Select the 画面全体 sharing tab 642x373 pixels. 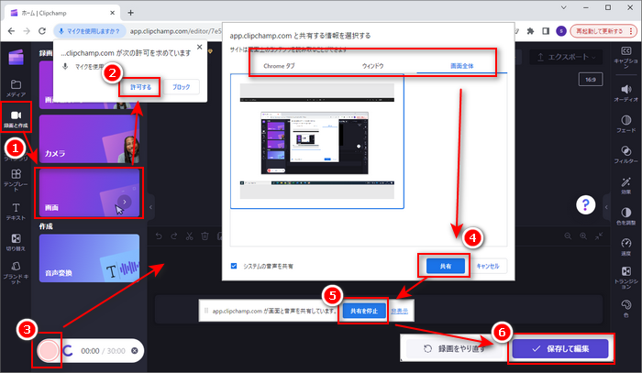456,66
